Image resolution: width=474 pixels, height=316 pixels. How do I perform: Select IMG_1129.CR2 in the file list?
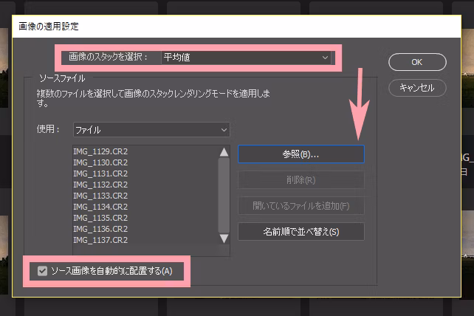(100, 151)
